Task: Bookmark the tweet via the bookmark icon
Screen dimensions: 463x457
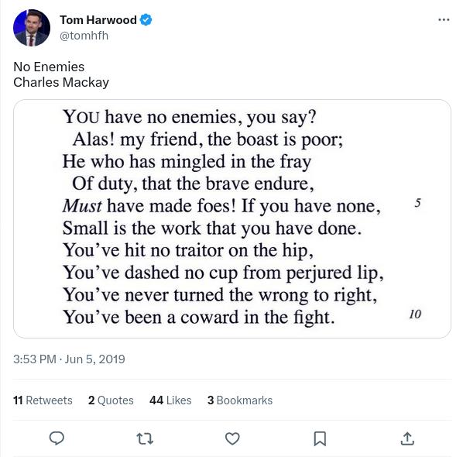Action: tap(320, 438)
